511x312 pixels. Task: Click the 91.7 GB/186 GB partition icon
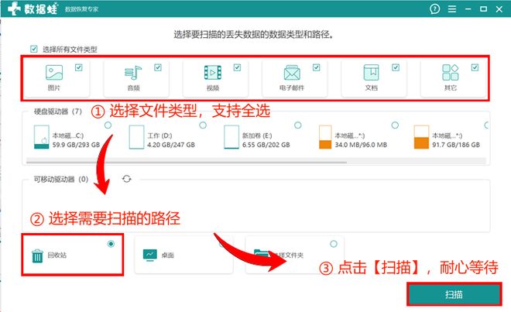coord(421,137)
